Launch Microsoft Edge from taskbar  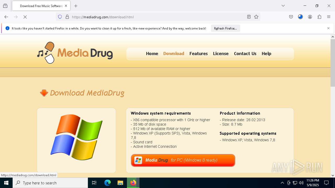(x=108, y=183)
